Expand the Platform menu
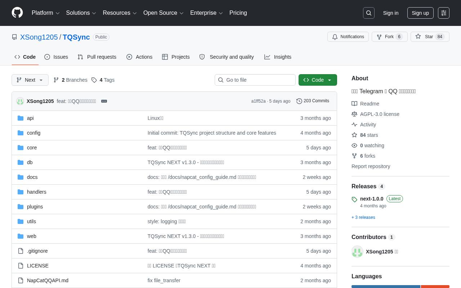 pos(46,13)
